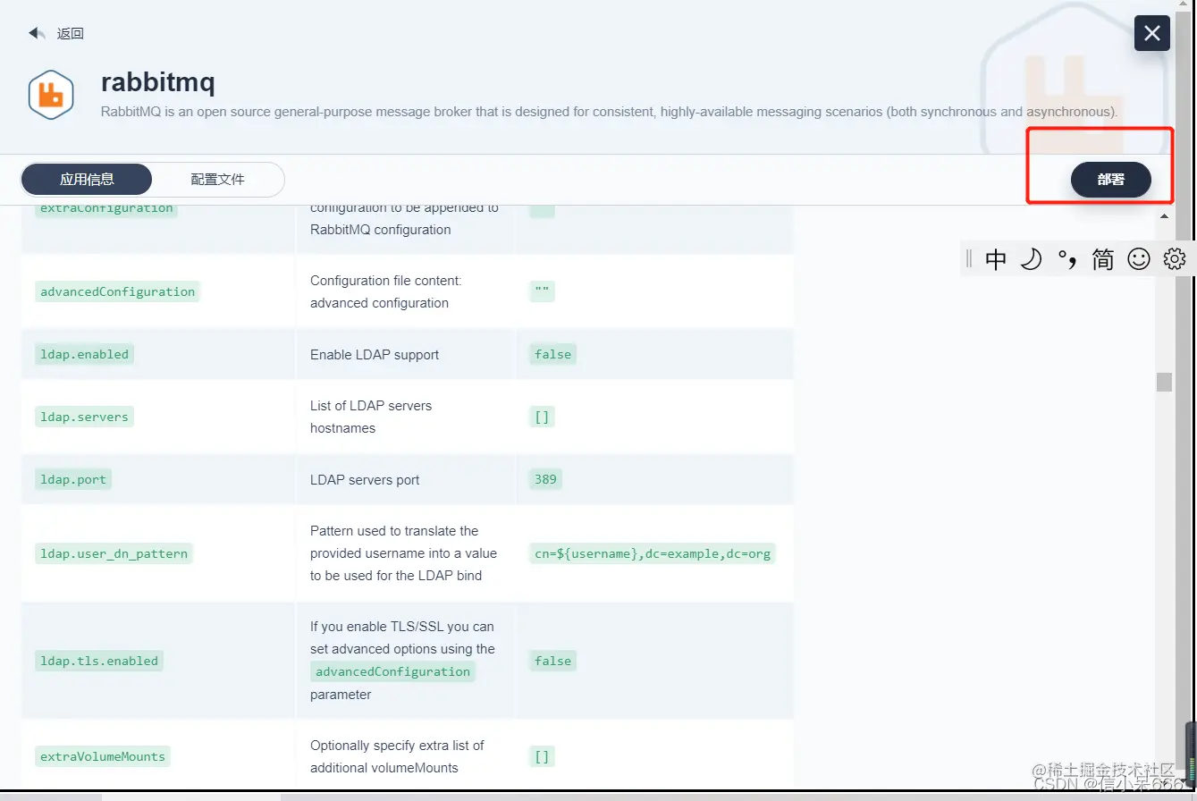The width and height of the screenshot is (1197, 801).
Task: Click the vertical scrollbar thumb
Action: (x=1164, y=382)
